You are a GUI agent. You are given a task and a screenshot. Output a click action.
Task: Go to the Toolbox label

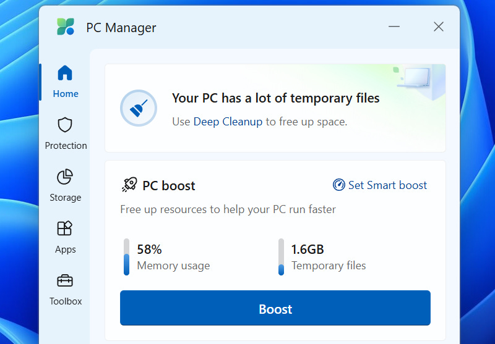point(66,301)
